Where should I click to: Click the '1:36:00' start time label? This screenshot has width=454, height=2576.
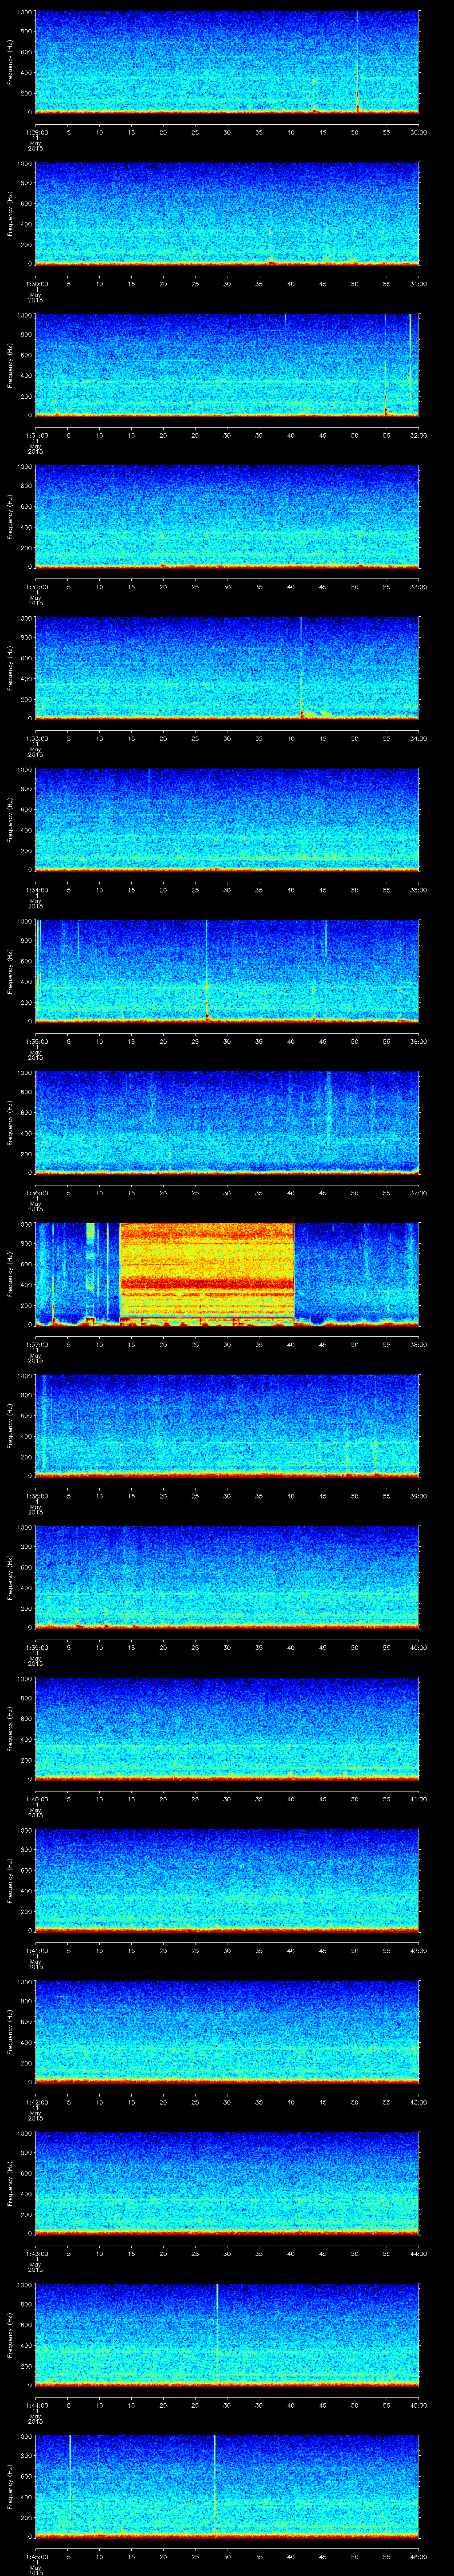pos(36,1193)
